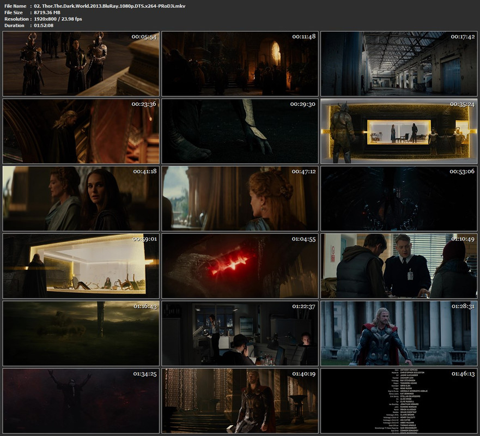Click the File Name label

tap(15, 6)
